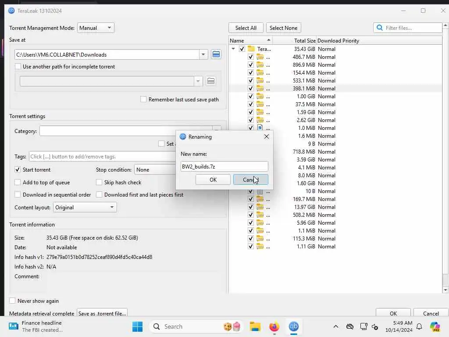
Task: Click the Copilot preview tray icon
Action: pyautogui.click(x=435, y=326)
